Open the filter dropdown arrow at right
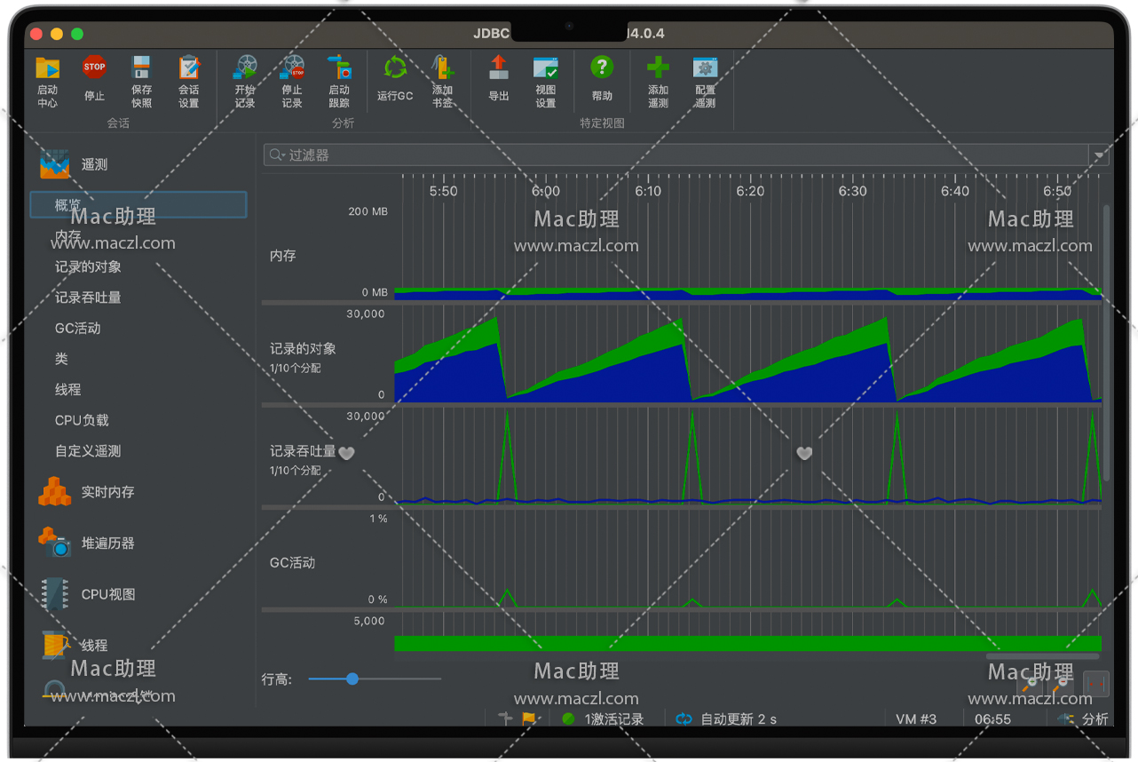 [1099, 155]
